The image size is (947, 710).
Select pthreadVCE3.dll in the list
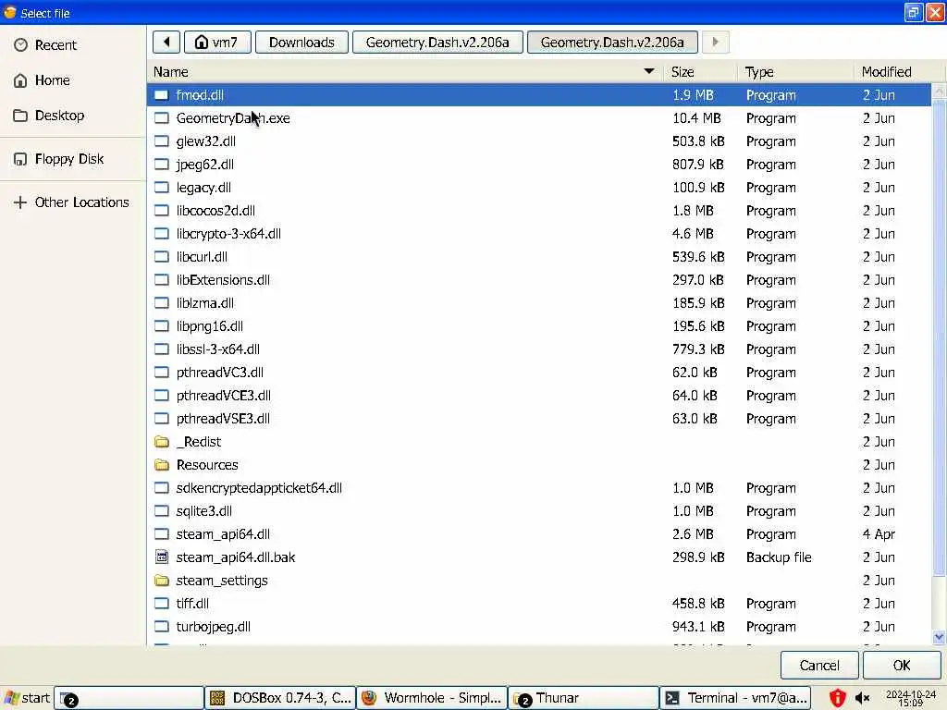pos(539,396)
